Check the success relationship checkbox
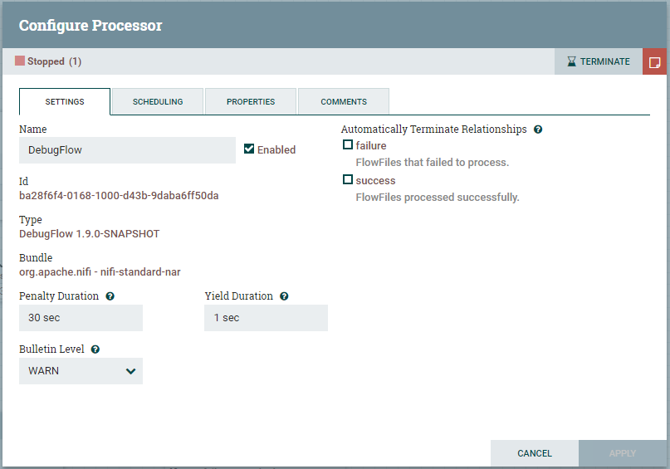Viewport: 670px width, 469px height. [x=348, y=179]
